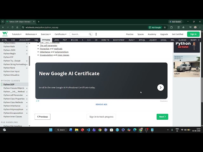203x152 pixels.
Task: Open browser home page icon
Action: click(17, 28)
